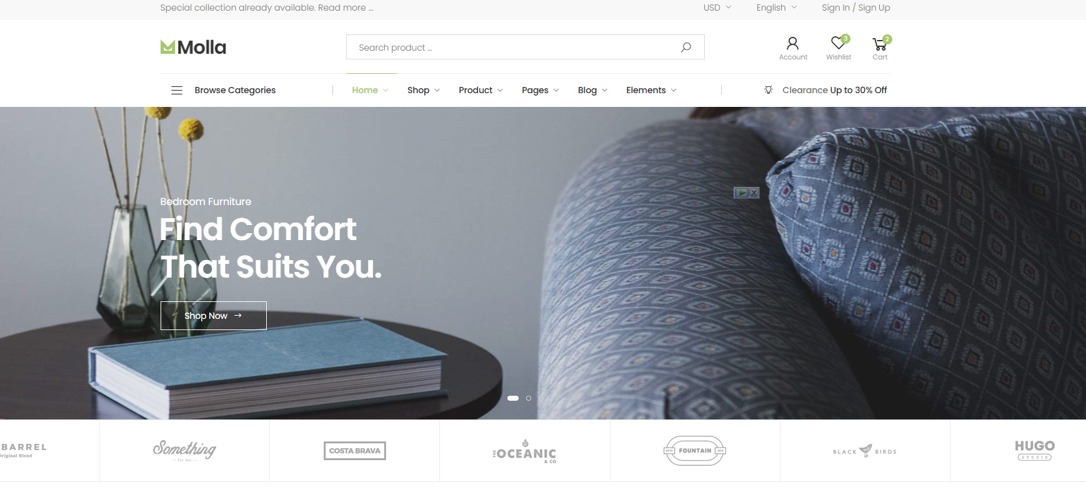Open the Blog menu item
The width and height of the screenshot is (1086, 502).
[x=592, y=90]
